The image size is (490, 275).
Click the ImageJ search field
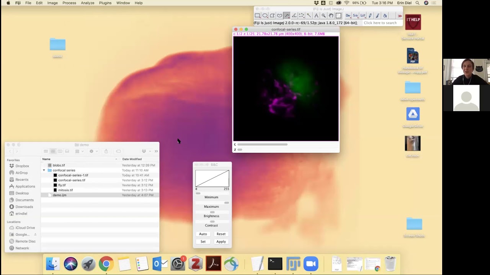click(x=382, y=23)
